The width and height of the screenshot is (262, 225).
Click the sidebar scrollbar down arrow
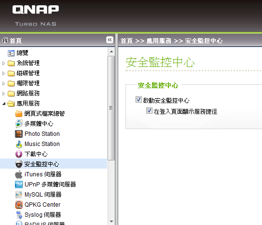111,221
